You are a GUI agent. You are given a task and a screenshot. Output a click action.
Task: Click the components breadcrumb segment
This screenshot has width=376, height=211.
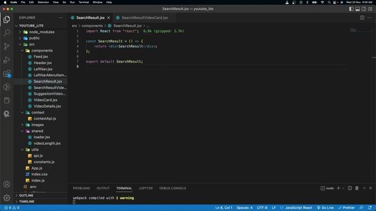[x=92, y=26]
